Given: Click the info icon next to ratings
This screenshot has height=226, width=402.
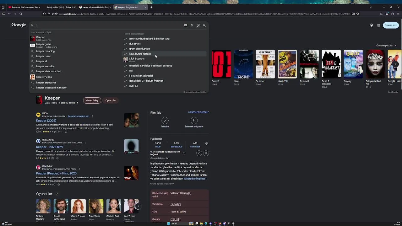Looking at the screenshot, I should pos(206,143).
